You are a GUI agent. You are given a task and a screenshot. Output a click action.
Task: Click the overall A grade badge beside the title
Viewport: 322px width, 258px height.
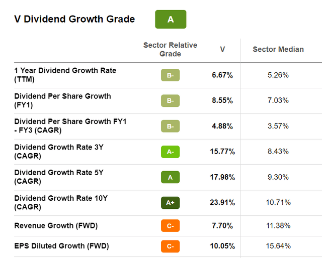[171, 19]
